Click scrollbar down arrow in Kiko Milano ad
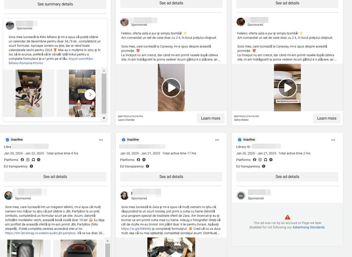 (x=104, y=118)
